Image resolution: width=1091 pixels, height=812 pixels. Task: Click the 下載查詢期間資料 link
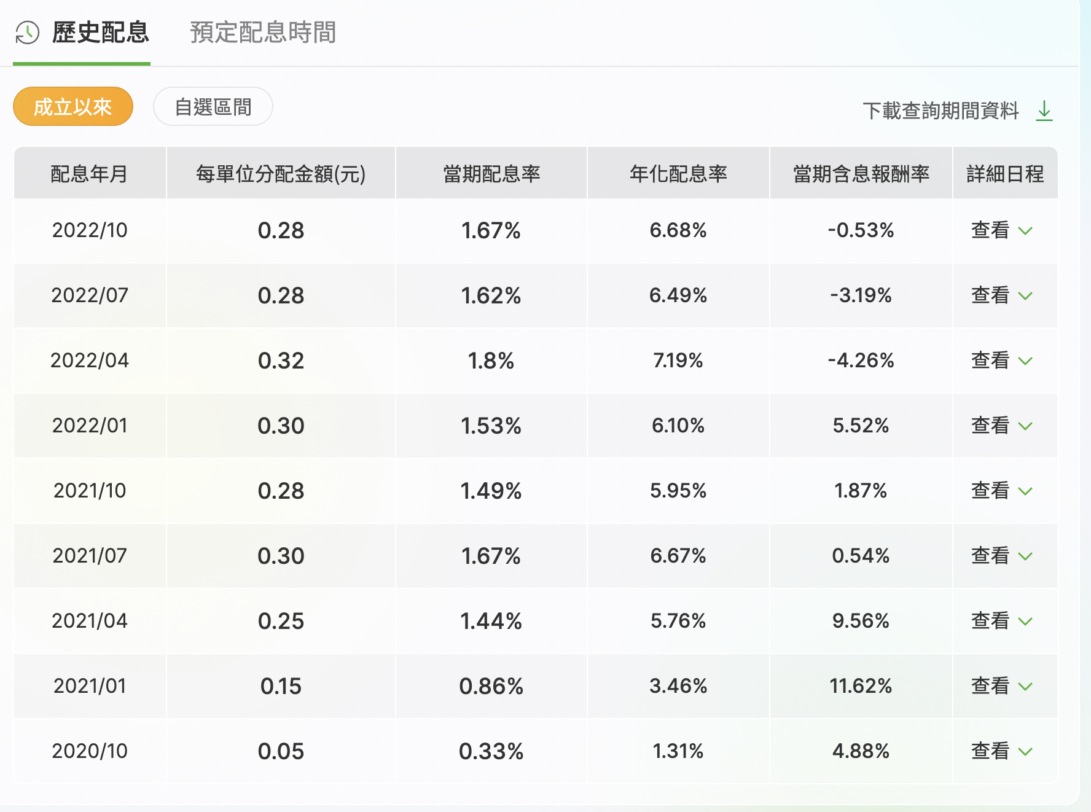point(940,111)
